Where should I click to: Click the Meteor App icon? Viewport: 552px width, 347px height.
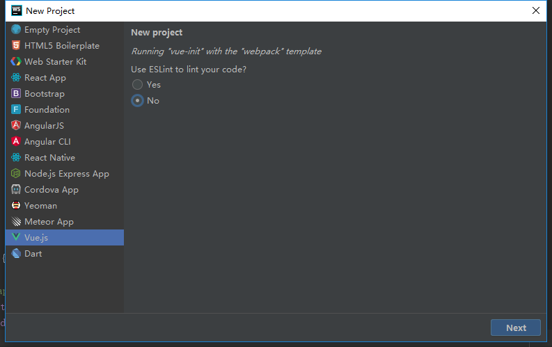[16, 221]
